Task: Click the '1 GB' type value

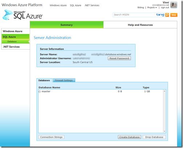Action: [147, 92]
